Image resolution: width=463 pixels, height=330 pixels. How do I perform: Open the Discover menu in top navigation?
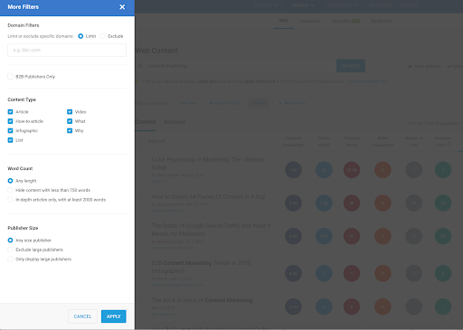[x=266, y=5]
